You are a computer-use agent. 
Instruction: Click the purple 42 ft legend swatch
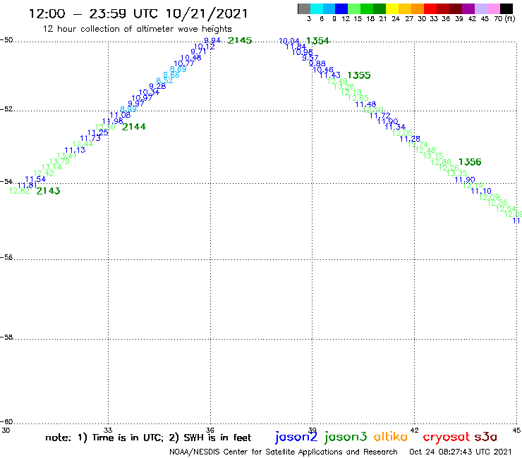coord(468,9)
